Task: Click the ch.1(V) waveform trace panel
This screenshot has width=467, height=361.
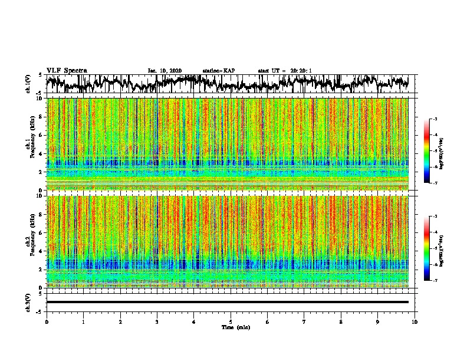Action: pyautogui.click(x=231, y=84)
